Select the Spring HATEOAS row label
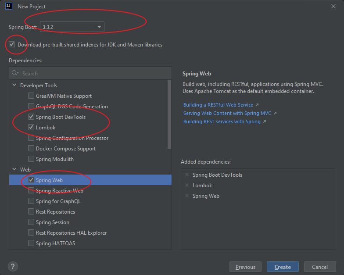The image size is (344, 275). (55, 243)
